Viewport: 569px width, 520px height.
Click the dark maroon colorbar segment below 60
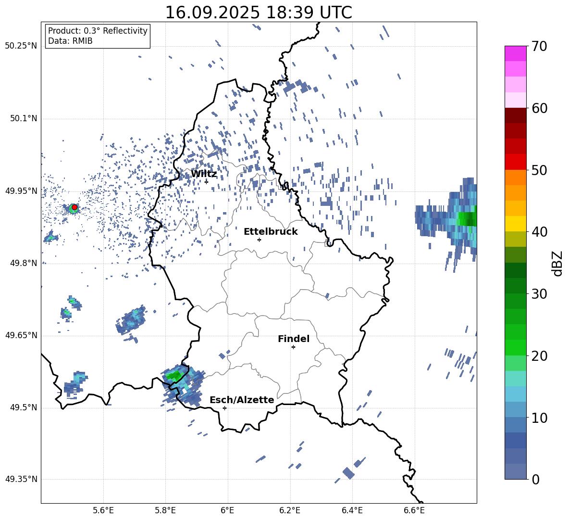(x=515, y=115)
